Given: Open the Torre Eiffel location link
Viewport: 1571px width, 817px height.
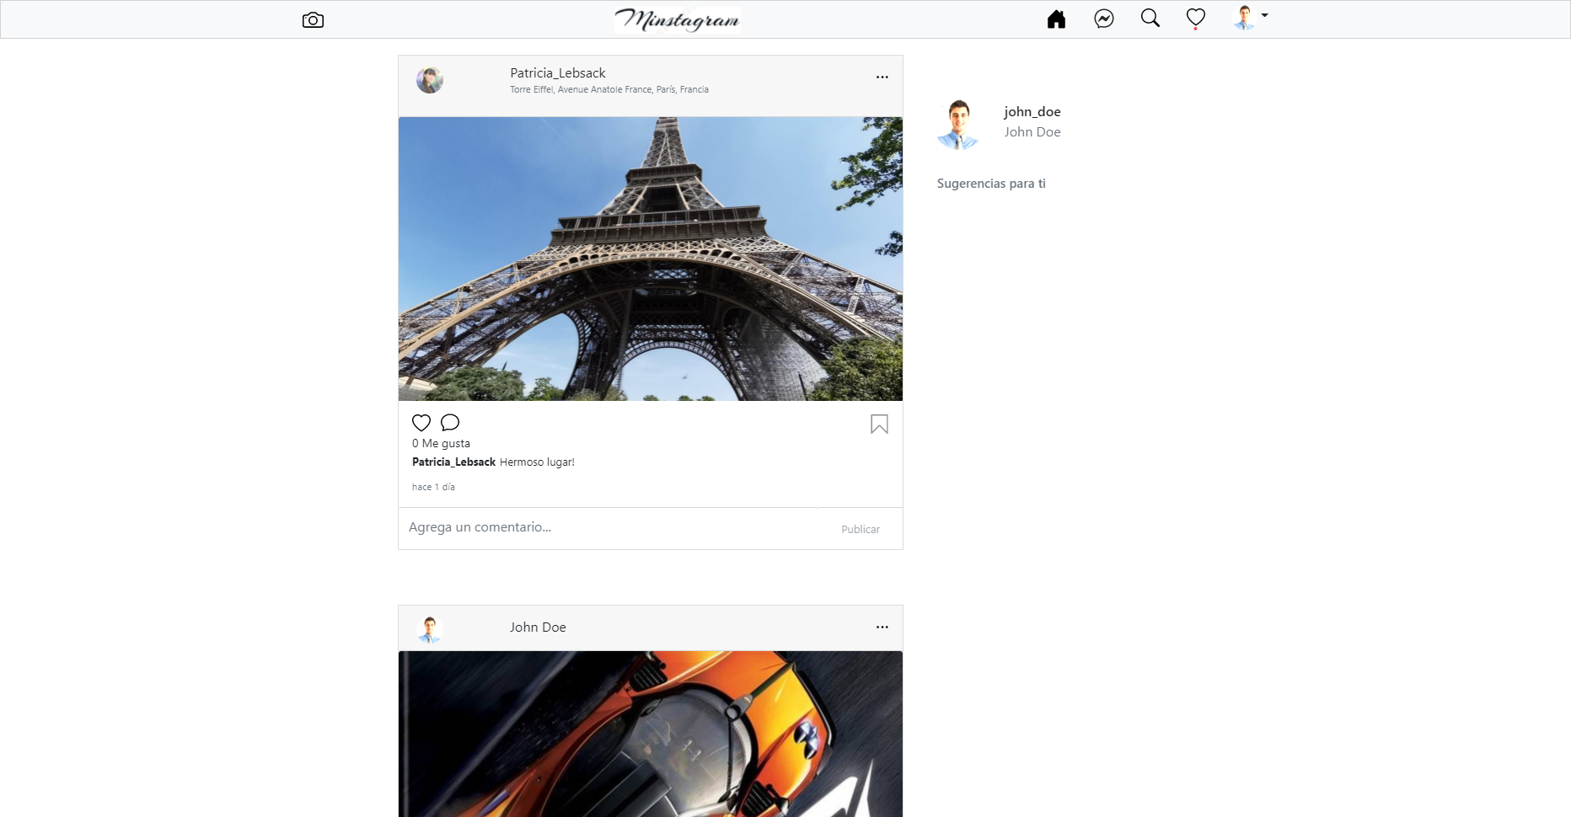Looking at the screenshot, I should pos(609,89).
